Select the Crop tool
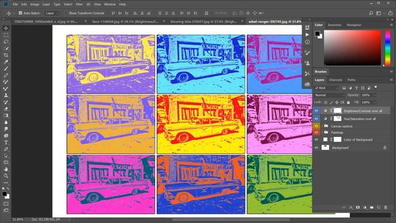Viewport: 396px width, 223px height. [6, 55]
